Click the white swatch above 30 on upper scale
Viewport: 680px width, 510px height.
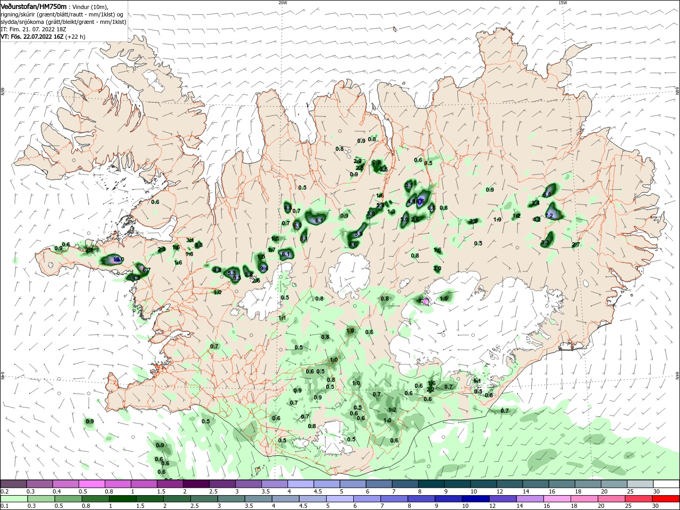pos(666,484)
